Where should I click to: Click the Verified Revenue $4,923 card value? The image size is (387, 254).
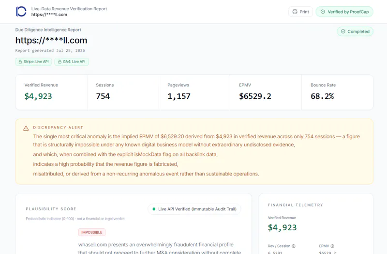point(38,96)
